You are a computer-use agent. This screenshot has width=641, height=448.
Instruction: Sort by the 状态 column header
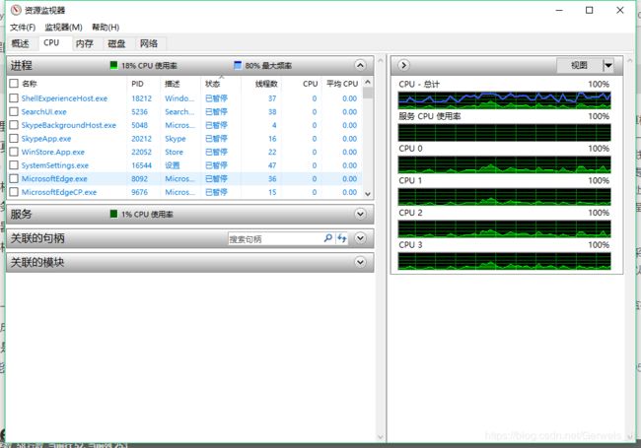click(213, 84)
